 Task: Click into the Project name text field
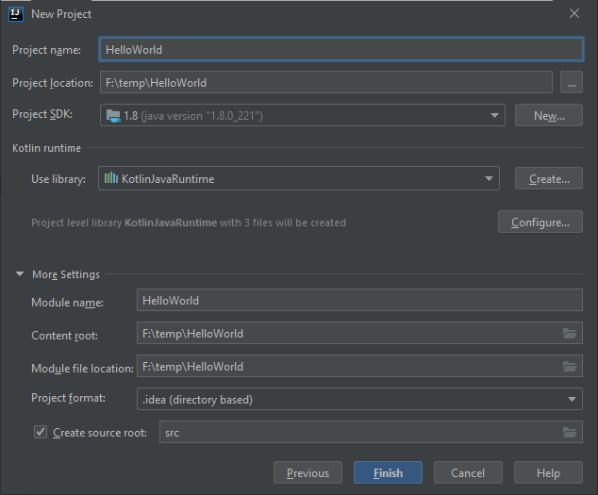point(340,50)
